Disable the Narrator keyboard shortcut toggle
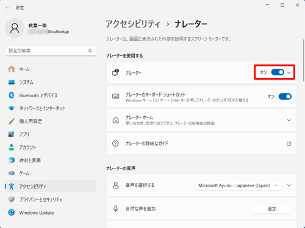 pyautogui.click(x=285, y=97)
